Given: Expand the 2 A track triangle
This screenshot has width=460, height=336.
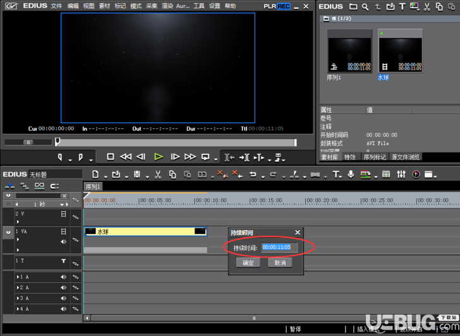Looking at the screenshot, I should tap(18, 287).
